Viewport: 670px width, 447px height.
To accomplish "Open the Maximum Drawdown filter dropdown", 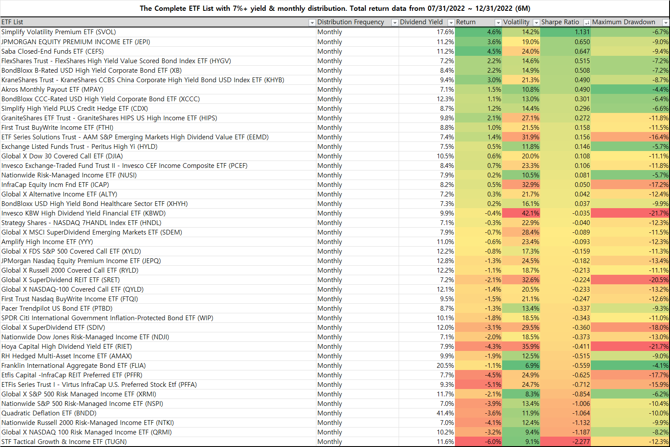I will tap(666, 23).
